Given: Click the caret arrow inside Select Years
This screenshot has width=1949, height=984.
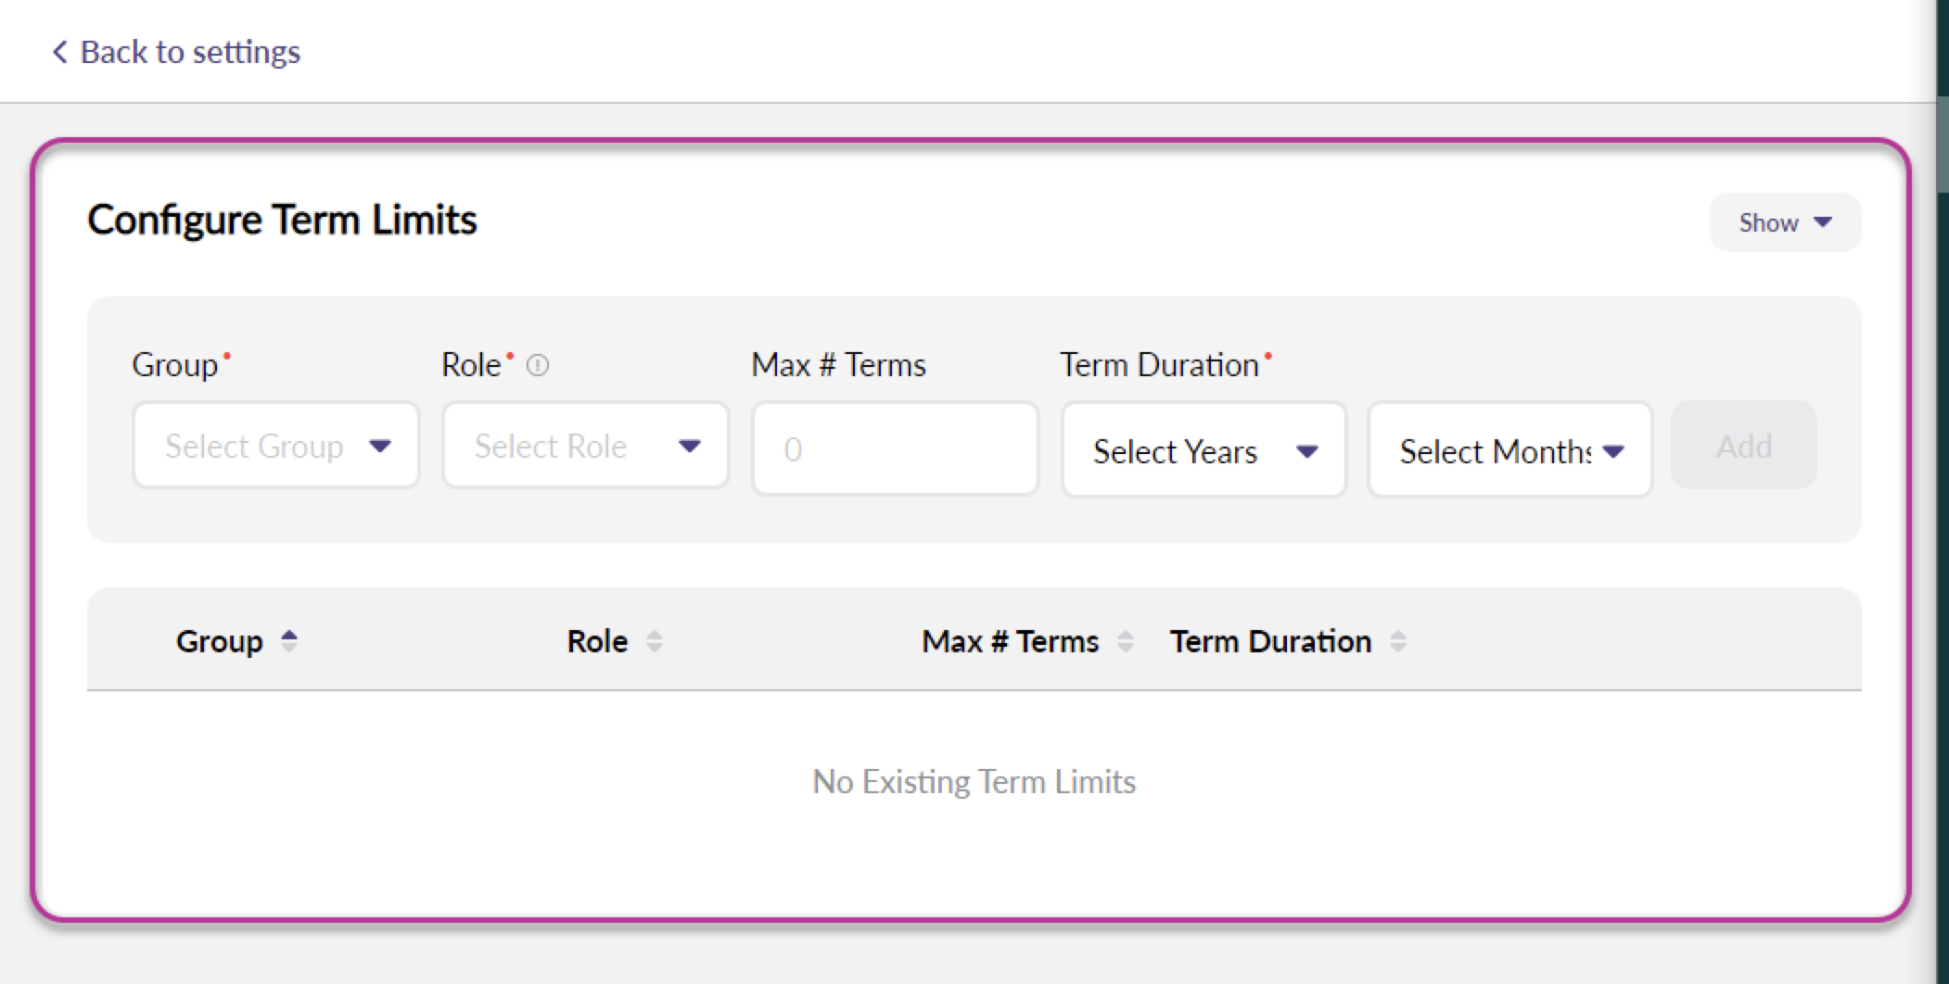Looking at the screenshot, I should point(1307,452).
